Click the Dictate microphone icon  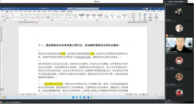(140, 15)
